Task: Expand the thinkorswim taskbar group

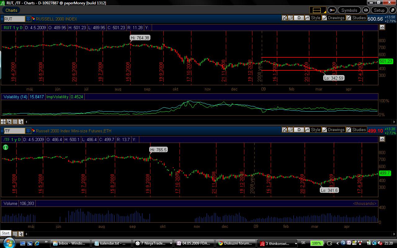Action: (296, 243)
